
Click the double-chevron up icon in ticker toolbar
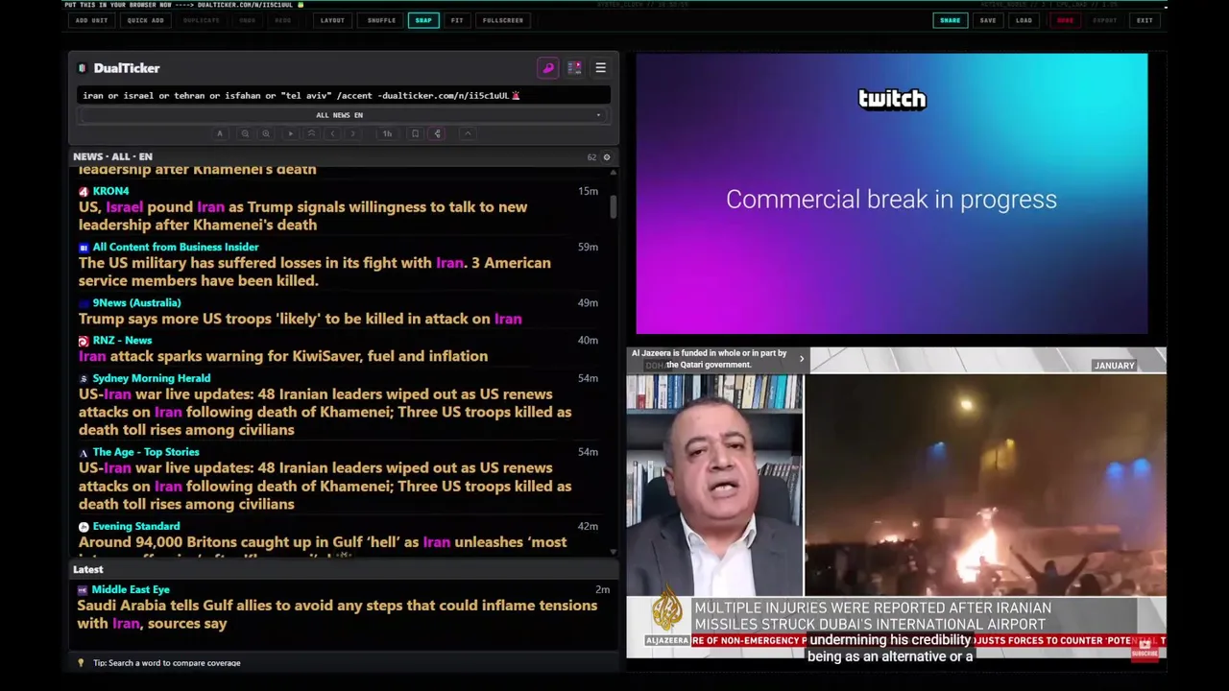tap(311, 133)
